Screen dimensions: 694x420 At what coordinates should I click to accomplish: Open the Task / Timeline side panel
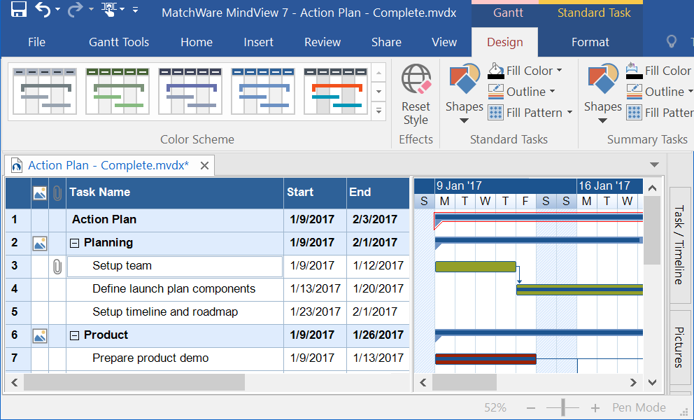coord(678,244)
